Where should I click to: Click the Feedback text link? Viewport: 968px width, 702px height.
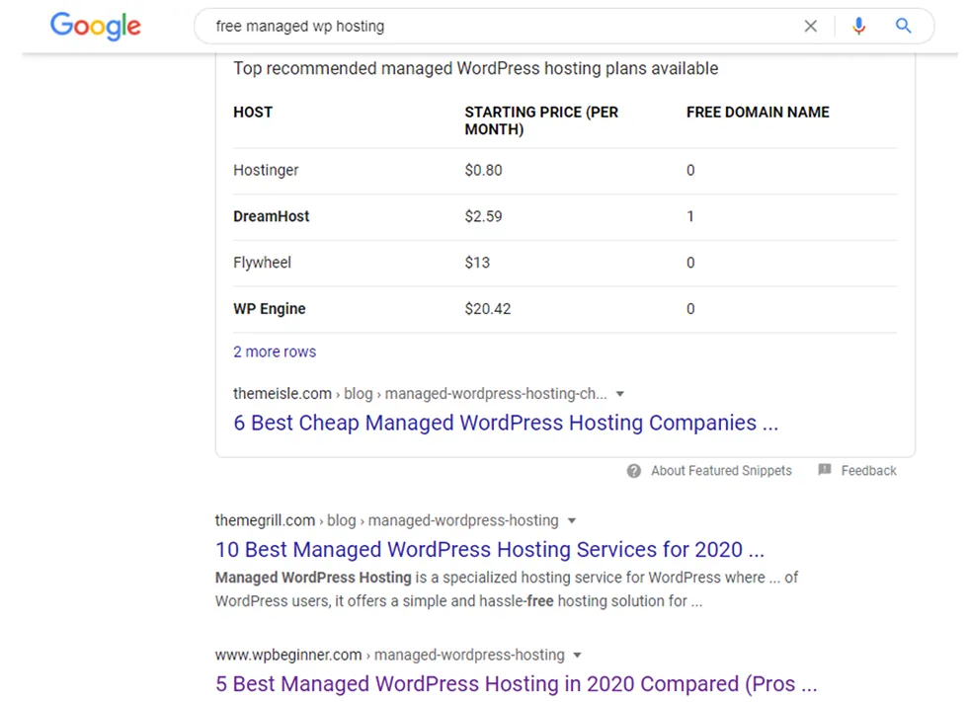tap(868, 471)
